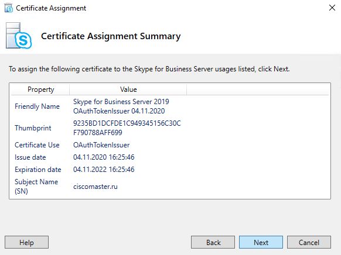Click the Certificate Assignment title bar icon
341x255 pixels.
(x=8, y=8)
